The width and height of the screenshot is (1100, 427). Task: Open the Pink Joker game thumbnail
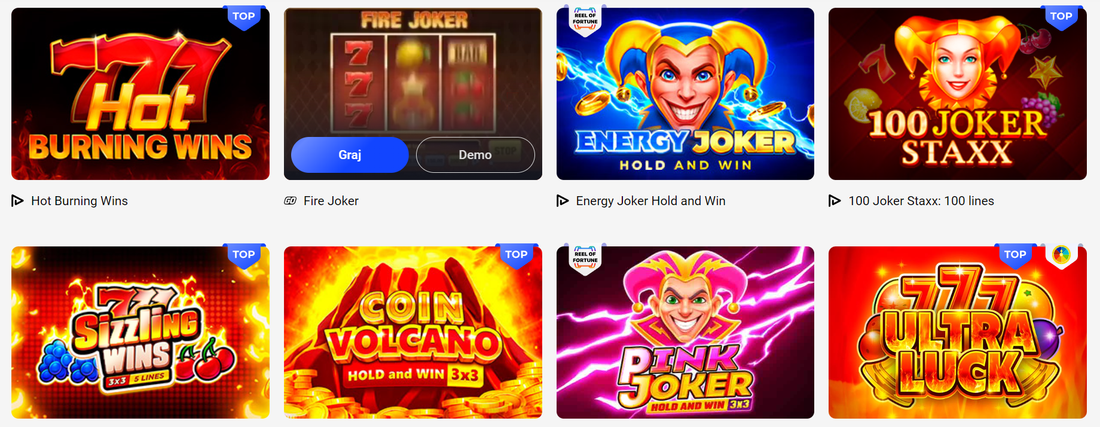click(x=685, y=333)
